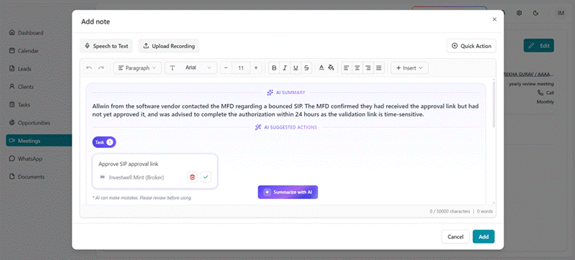Click the note editor vertical scrollbar
The width and height of the screenshot is (575, 260).
(x=494, y=104)
